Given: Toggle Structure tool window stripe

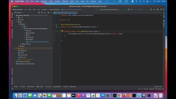Looking at the screenshot, I should coord(12,71).
